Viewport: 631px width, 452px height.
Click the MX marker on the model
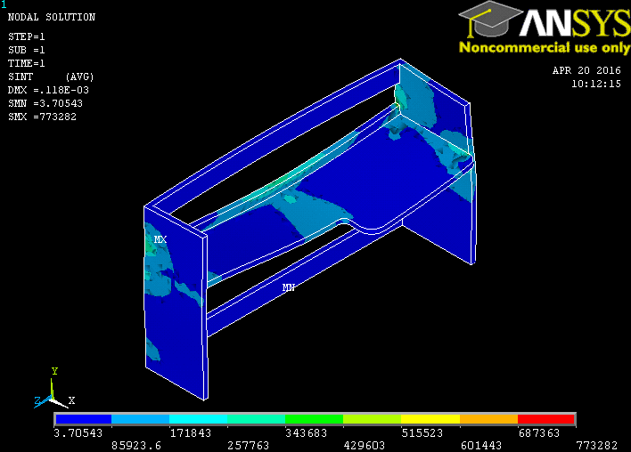160,239
